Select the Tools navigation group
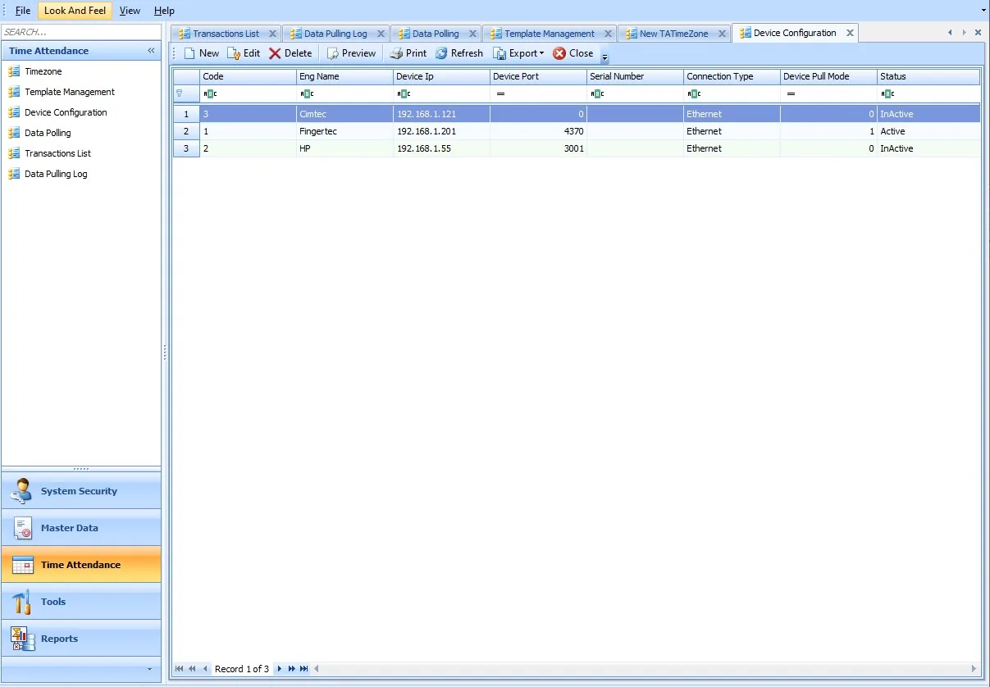Image resolution: width=990 pixels, height=687 pixels. click(81, 602)
